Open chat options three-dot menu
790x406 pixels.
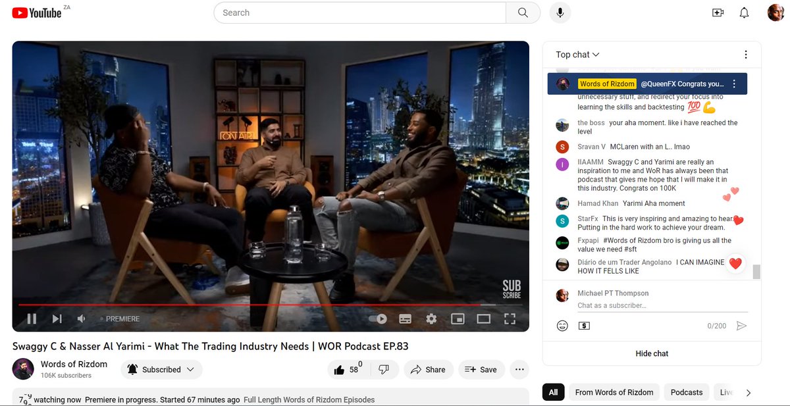pyautogui.click(x=745, y=55)
